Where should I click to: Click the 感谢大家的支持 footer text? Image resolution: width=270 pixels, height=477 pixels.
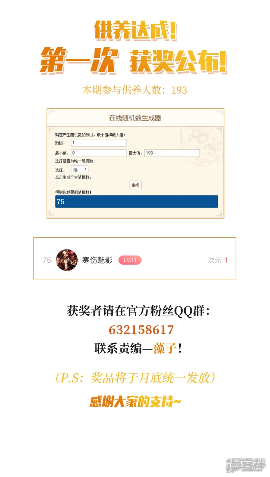pyautogui.click(x=135, y=402)
